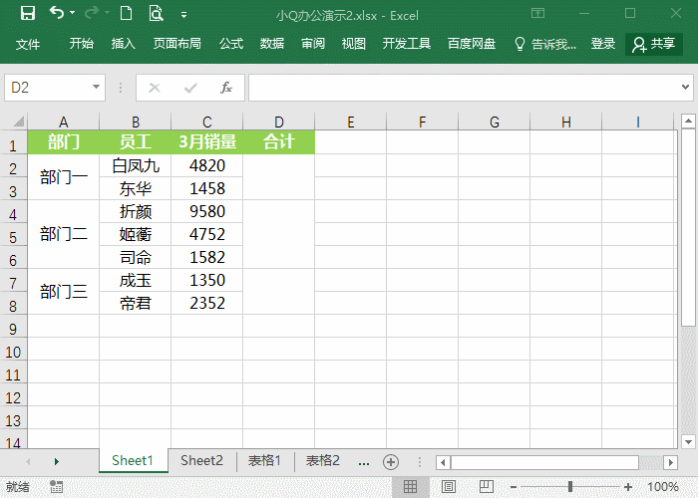Screen dimensions: 698x498
Task: Open Customize Quick Access Toolbar dropdown
Action: pyautogui.click(x=183, y=15)
